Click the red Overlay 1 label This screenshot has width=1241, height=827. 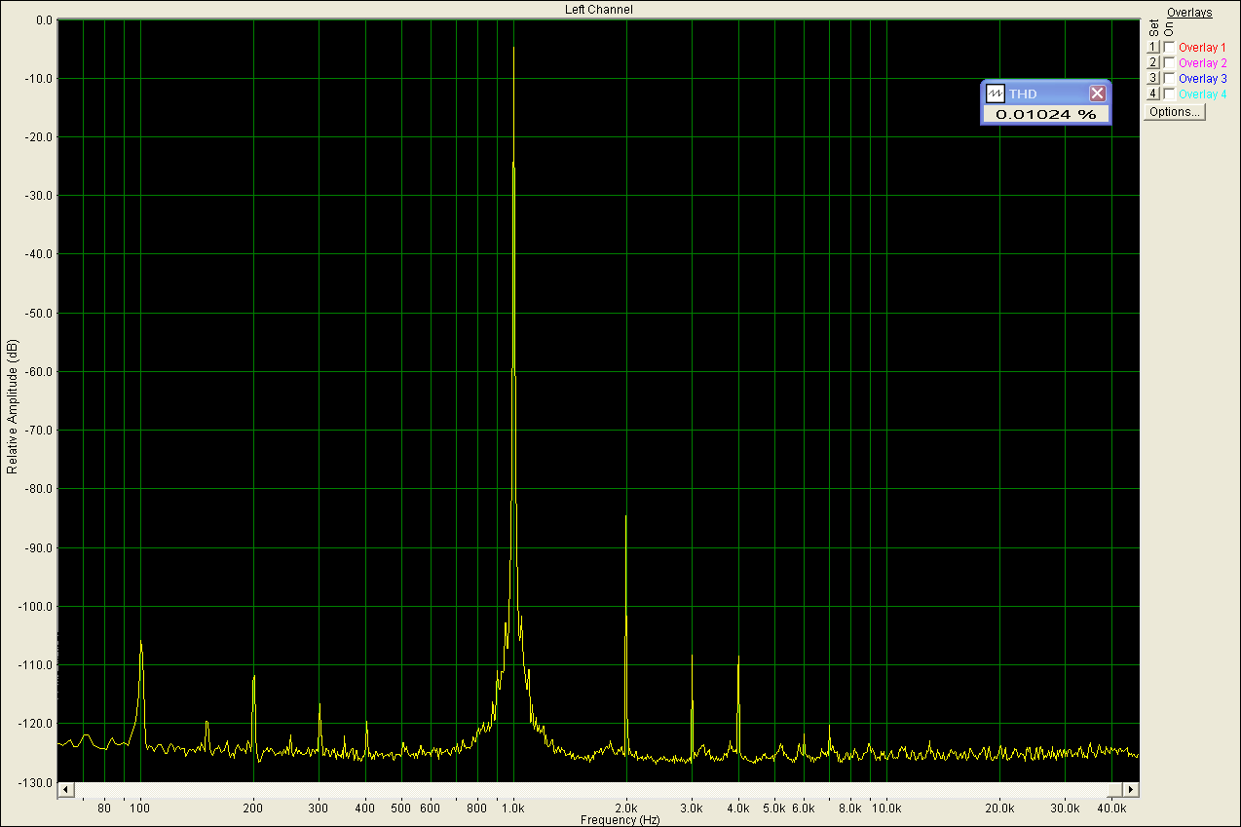[1202, 47]
